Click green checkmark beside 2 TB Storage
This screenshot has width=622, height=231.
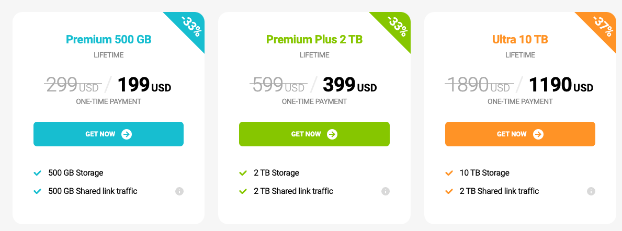(243, 173)
